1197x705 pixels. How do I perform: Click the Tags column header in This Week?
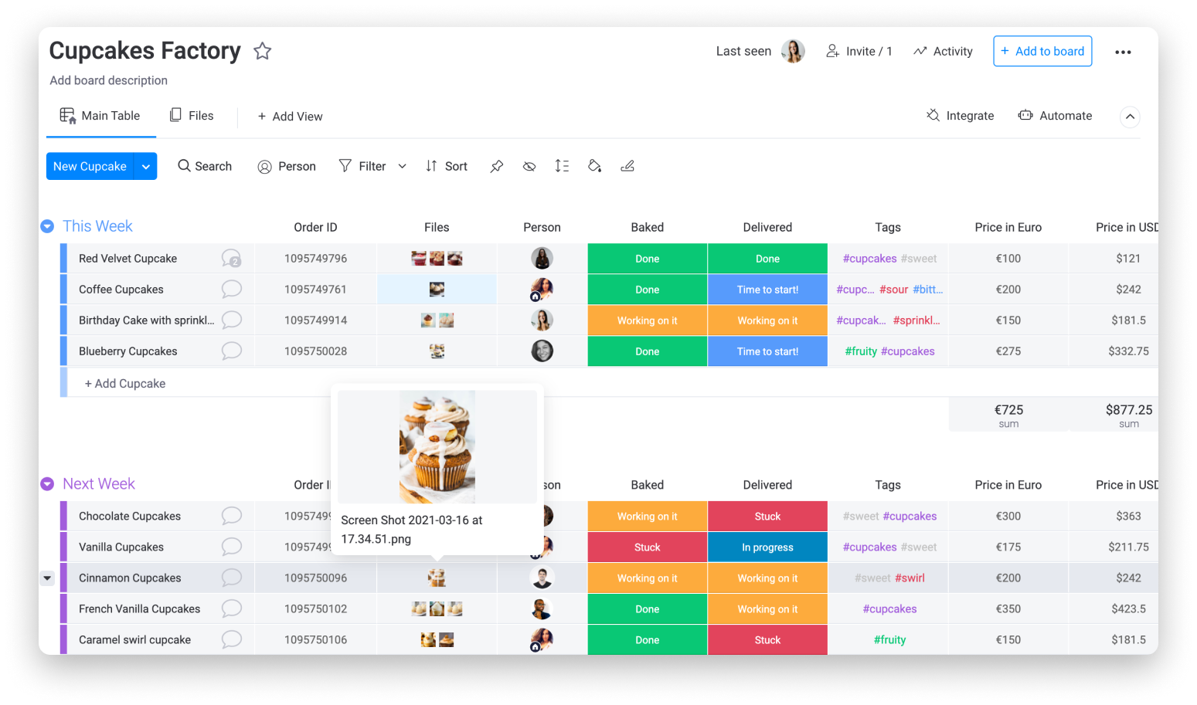click(888, 227)
